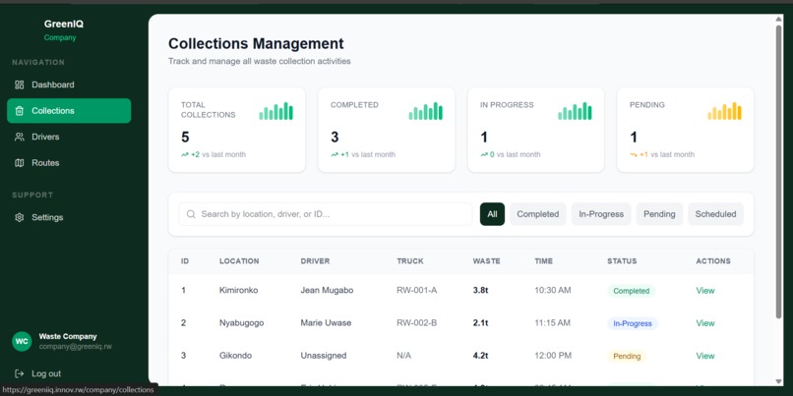Filter collections by In-Progress
Screen dimensions: 793x396
[x=601, y=214]
